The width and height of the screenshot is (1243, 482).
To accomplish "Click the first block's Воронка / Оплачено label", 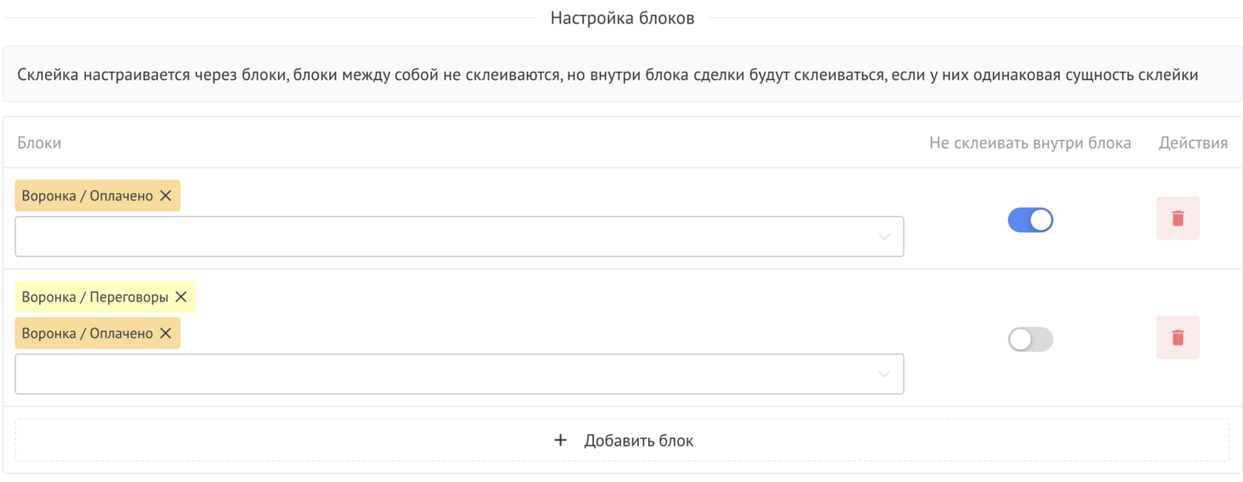I will coord(87,196).
